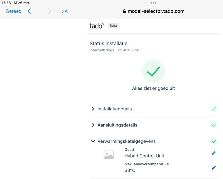
Task: Go back with the browser back arrow
Action: point(29,11)
